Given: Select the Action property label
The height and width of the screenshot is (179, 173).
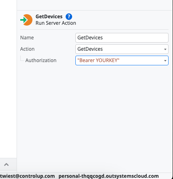Looking at the screenshot, I should (x=28, y=49).
